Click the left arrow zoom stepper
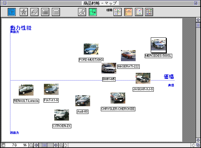This screenshot has width=201, height=148. [x=36, y=145]
